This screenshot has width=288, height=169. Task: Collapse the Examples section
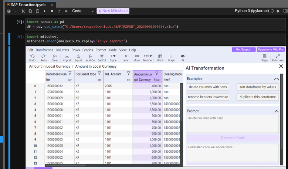(x=276, y=79)
